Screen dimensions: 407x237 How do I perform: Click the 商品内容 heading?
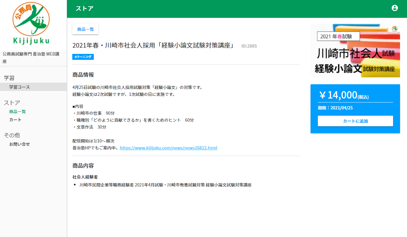(83, 166)
